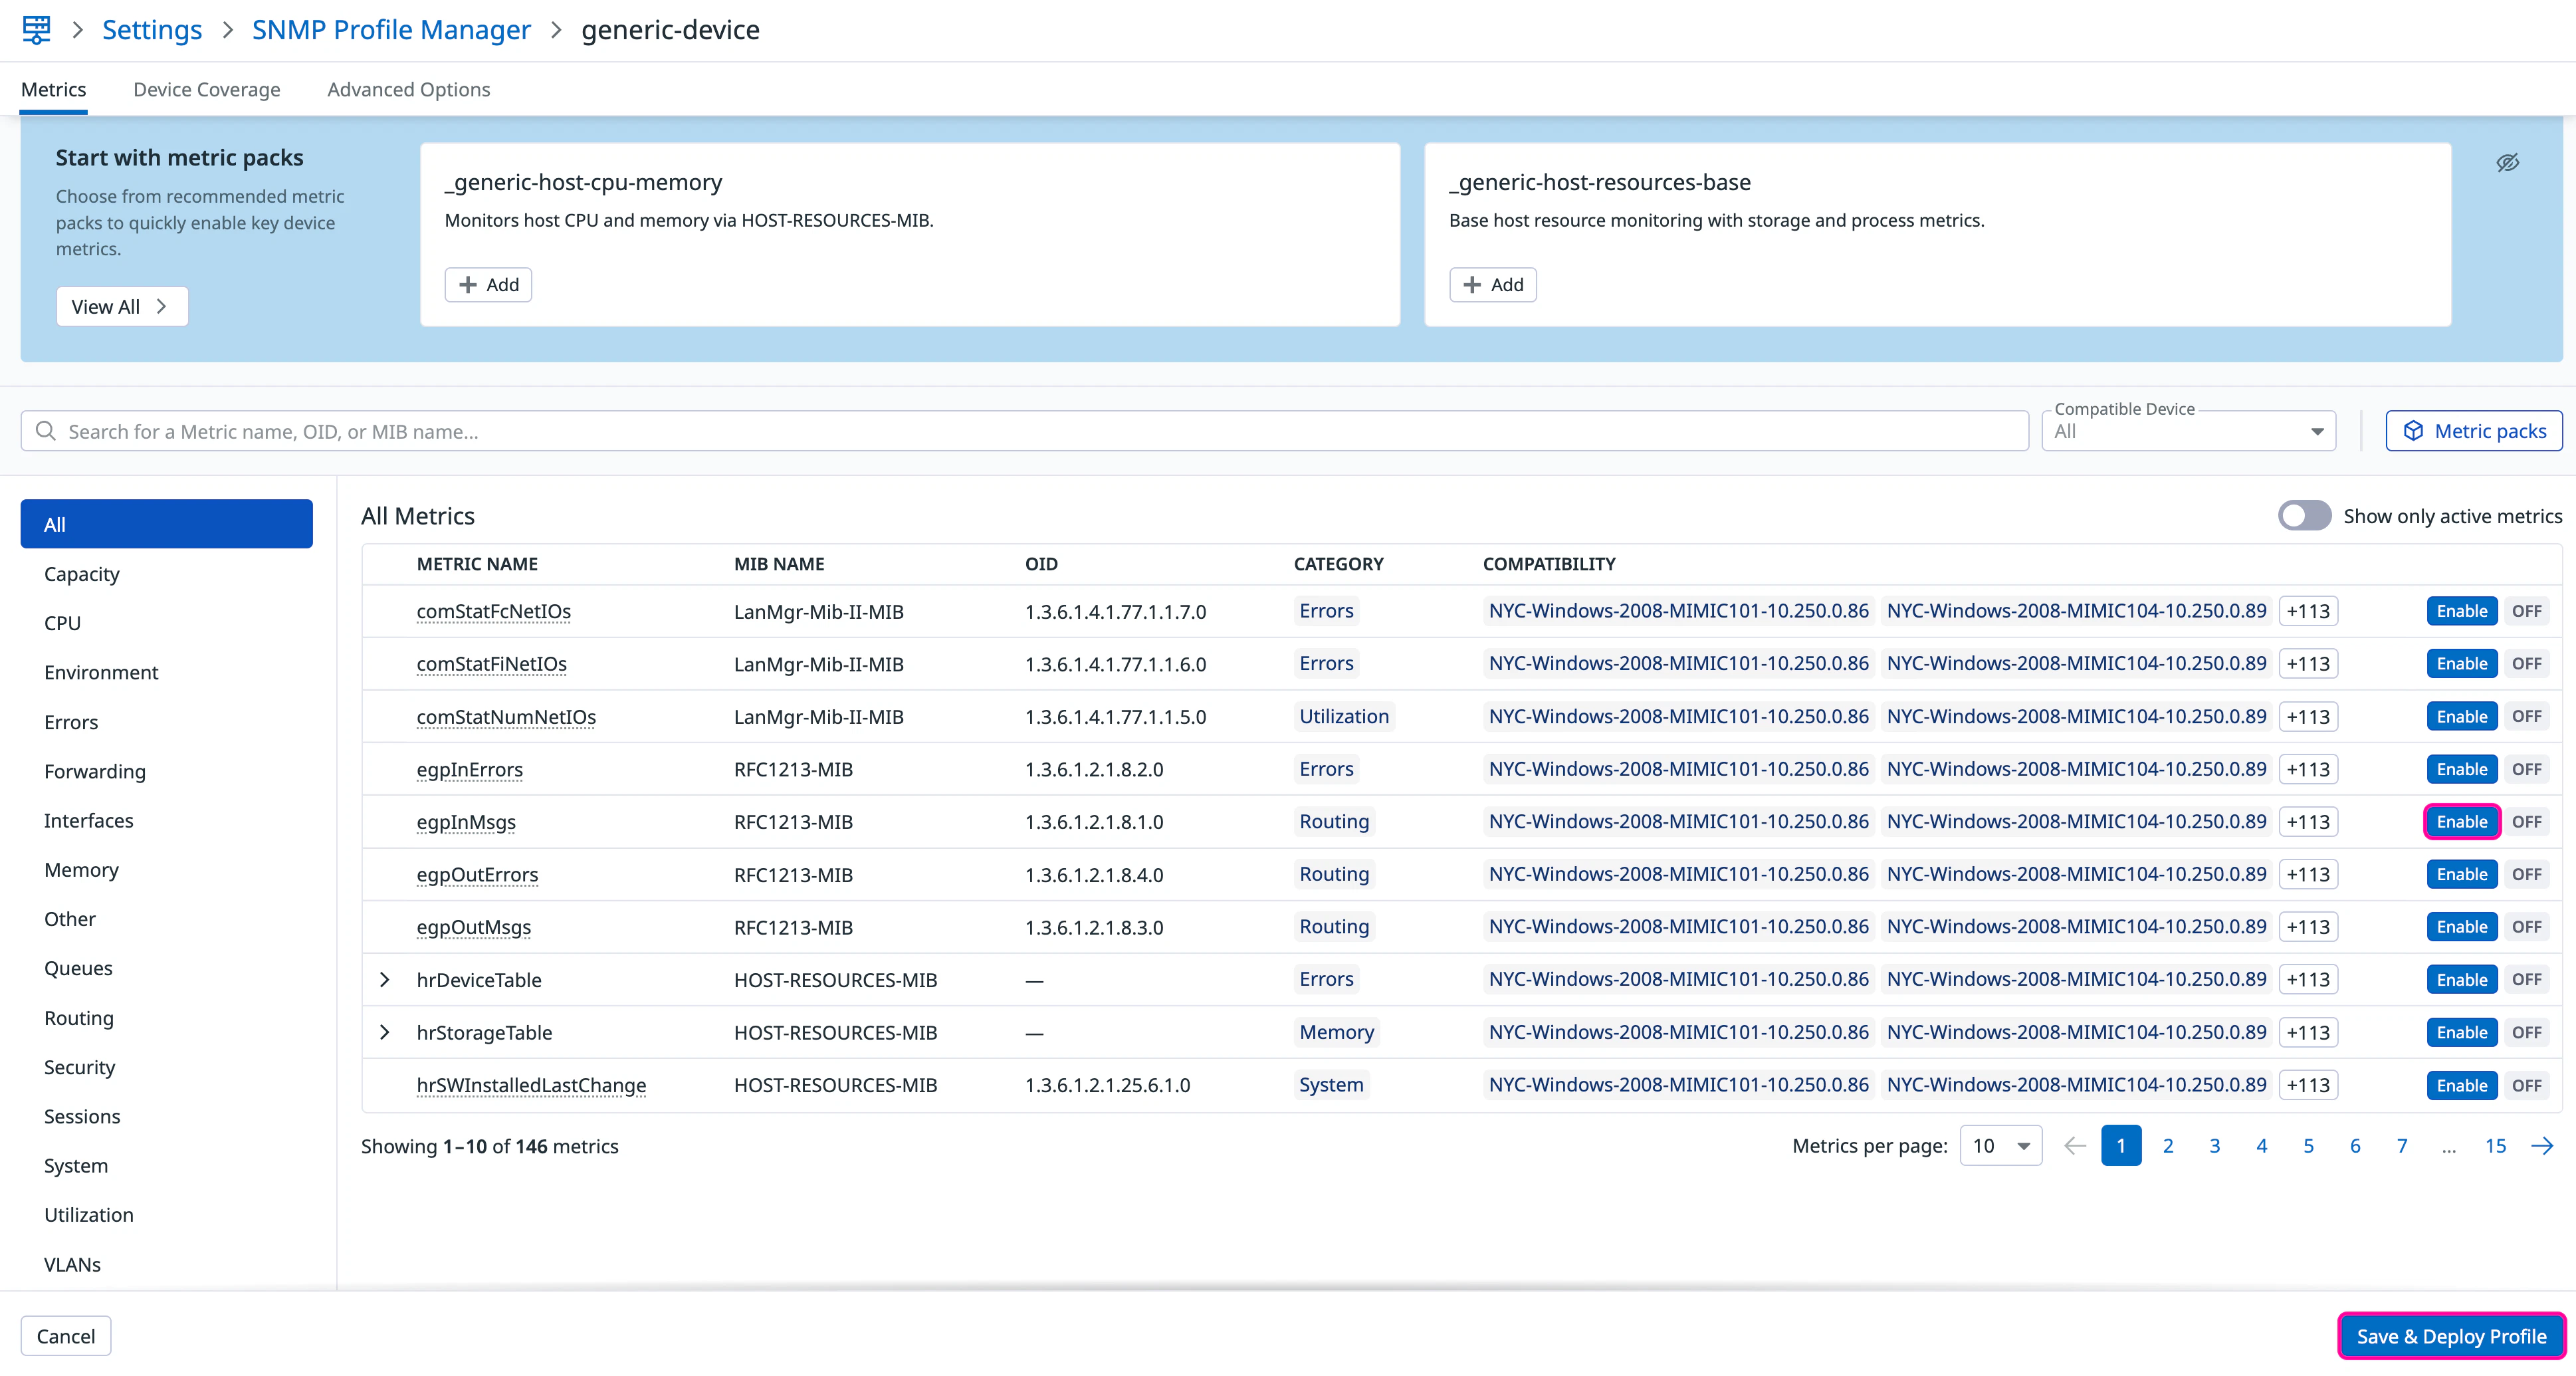Click OFF for egpOutMsgs metric

pyautogui.click(x=2526, y=927)
